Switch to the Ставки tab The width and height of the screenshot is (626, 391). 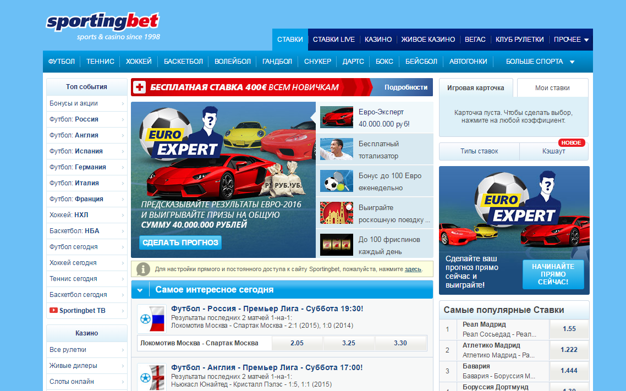coord(290,40)
